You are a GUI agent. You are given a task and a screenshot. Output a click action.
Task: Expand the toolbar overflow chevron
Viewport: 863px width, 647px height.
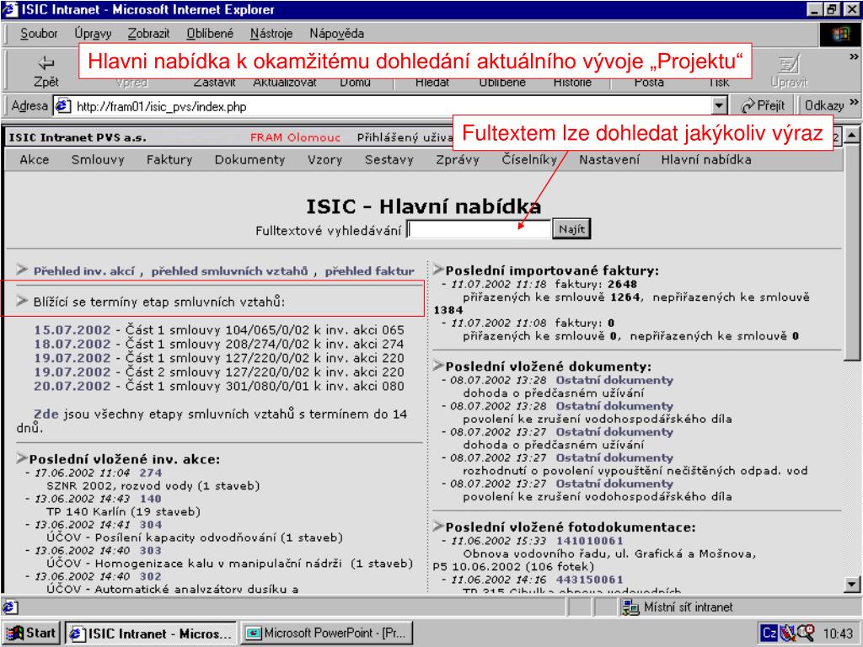click(x=854, y=56)
